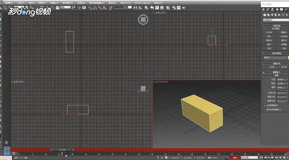Enable the 自动栅格 checkbox
Image resolution: width=289 pixels, height=160 pixels.
pos(269,29)
